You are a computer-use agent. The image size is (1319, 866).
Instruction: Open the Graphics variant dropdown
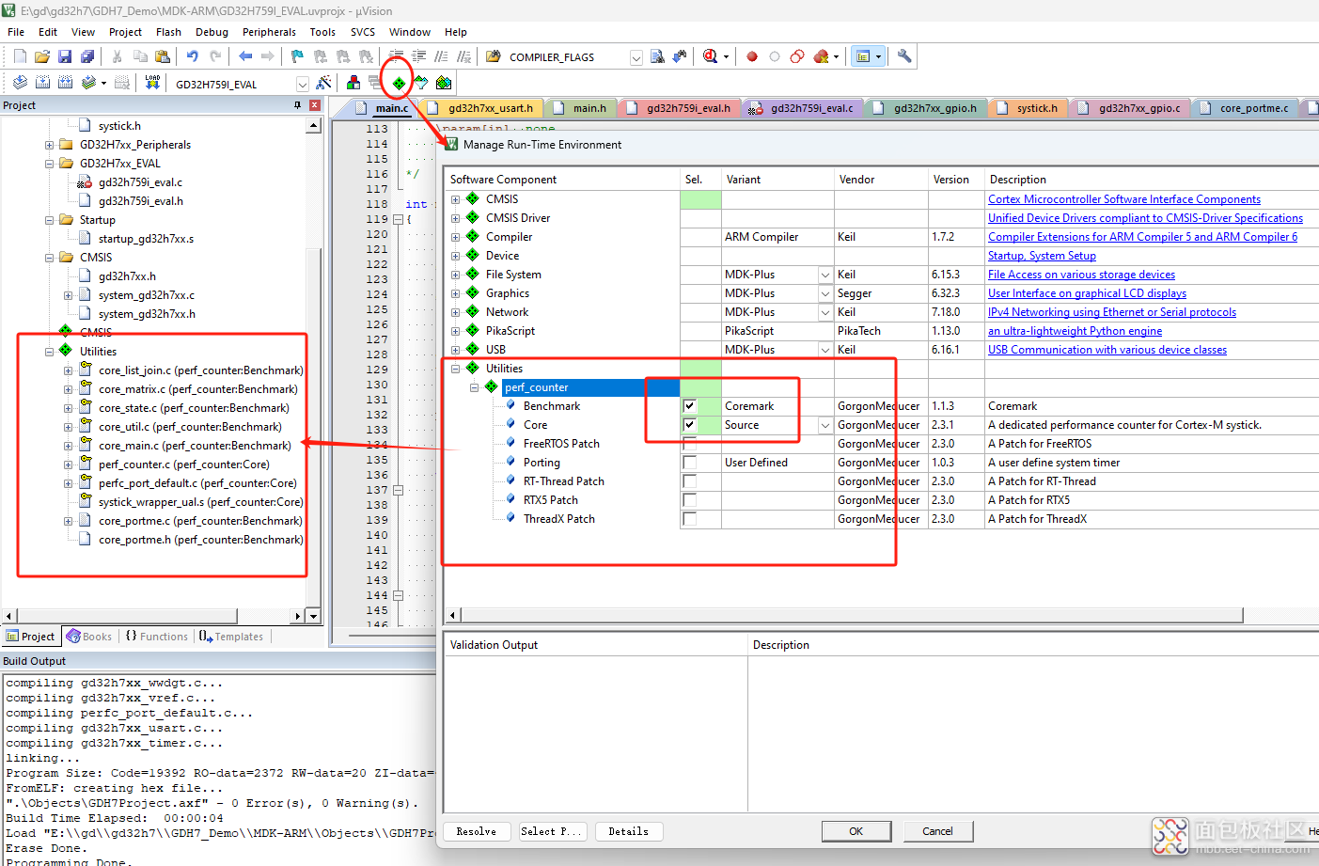point(825,293)
